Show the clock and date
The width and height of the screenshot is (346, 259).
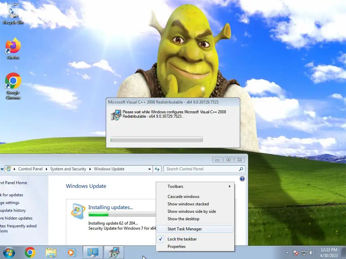[x=329, y=253]
